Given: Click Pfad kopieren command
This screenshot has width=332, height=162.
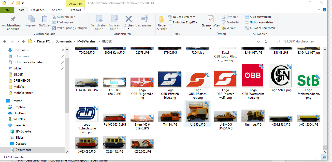Looking at the screenshot, I should pyautogui.click(x=64, y=22).
